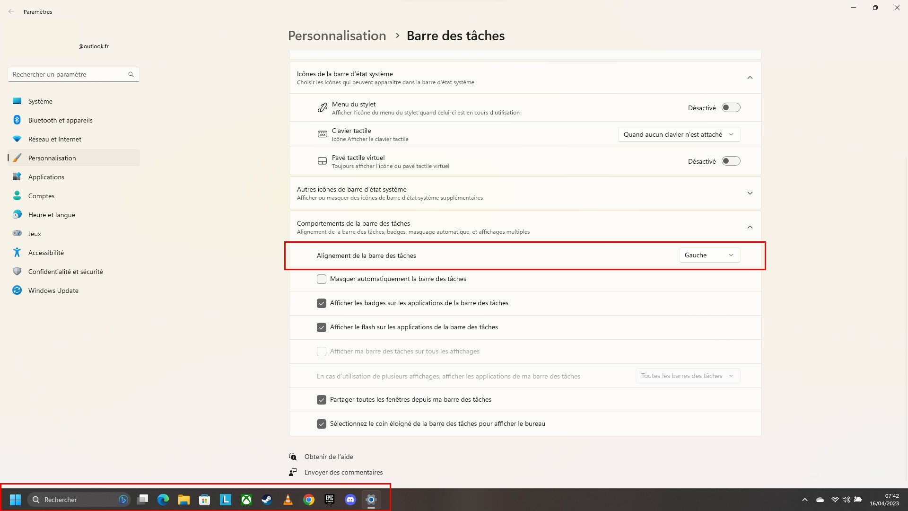Viewport: 908px width, 511px height.
Task: Launch Discord from the taskbar
Action: tap(350, 500)
